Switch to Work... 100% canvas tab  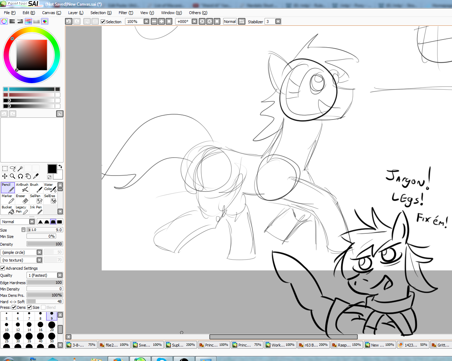(x=280, y=345)
